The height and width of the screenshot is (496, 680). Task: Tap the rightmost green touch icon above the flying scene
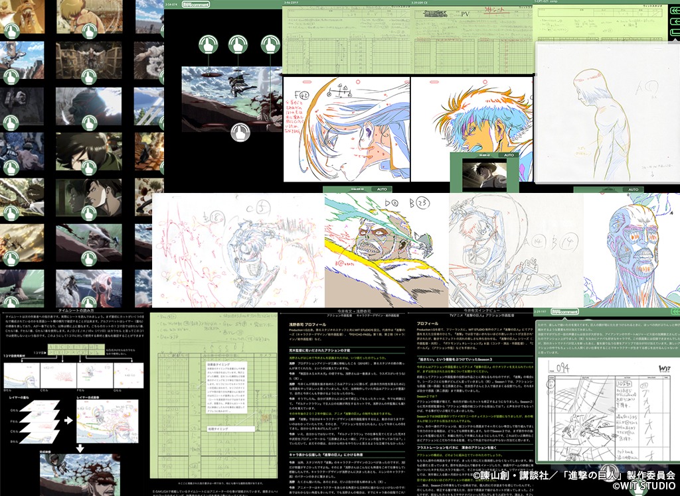pyautogui.click(x=269, y=45)
